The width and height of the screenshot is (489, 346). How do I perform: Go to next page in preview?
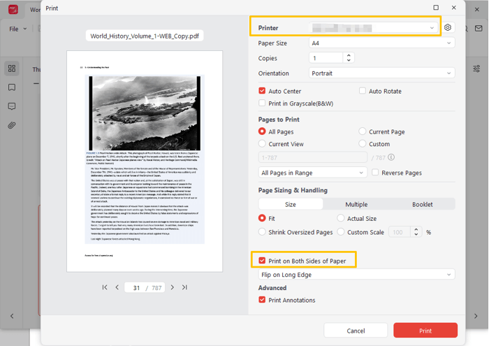coord(172,287)
